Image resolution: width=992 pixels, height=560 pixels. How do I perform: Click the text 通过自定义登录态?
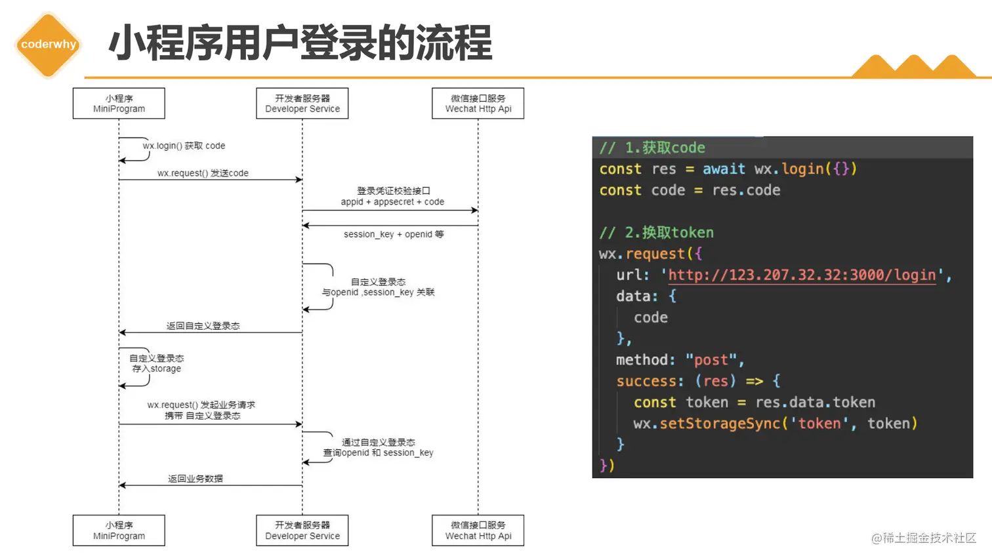(x=379, y=443)
